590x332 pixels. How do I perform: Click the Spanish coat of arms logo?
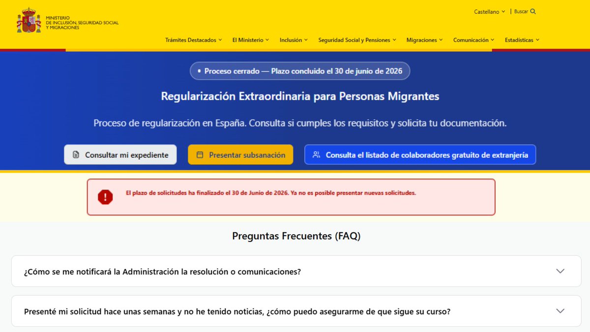coord(29,21)
